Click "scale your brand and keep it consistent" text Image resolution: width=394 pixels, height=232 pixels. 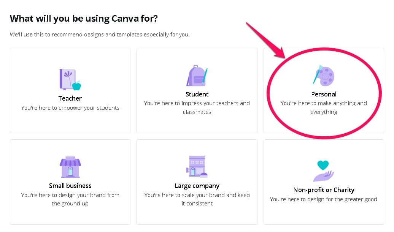click(197, 199)
